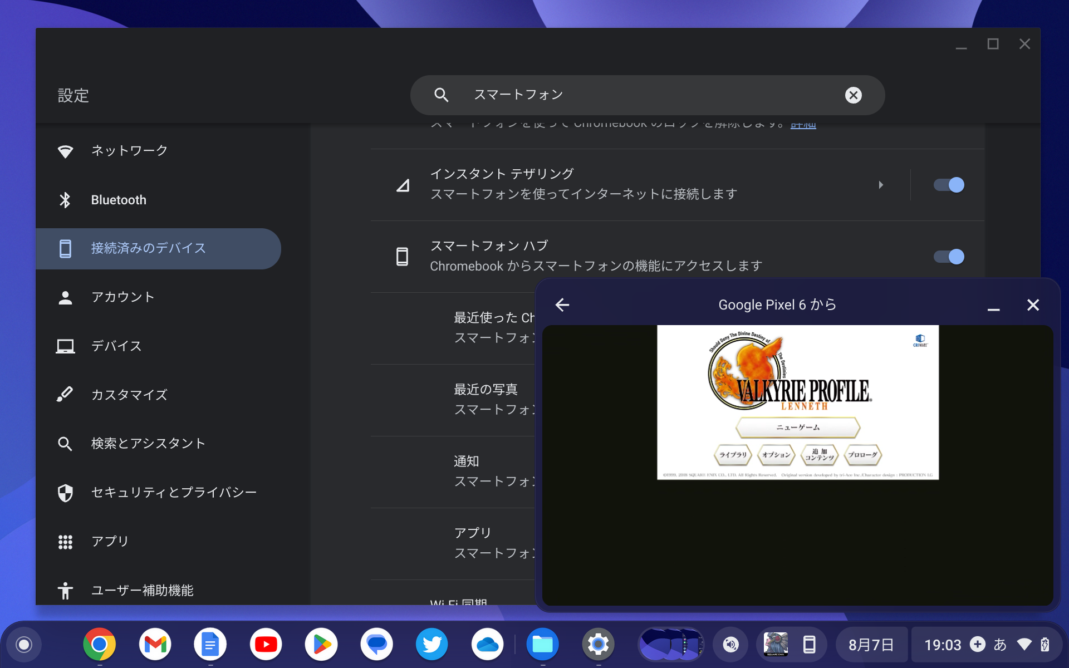Open Google Messages from the shelf
Viewport: 1069px width, 668px height.
coord(376,644)
